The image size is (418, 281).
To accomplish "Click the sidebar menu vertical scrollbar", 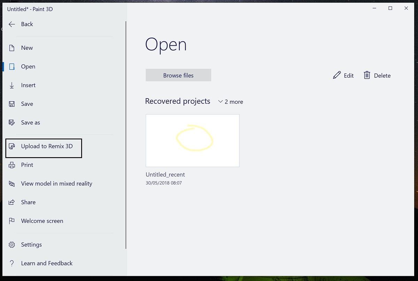I will [126, 135].
